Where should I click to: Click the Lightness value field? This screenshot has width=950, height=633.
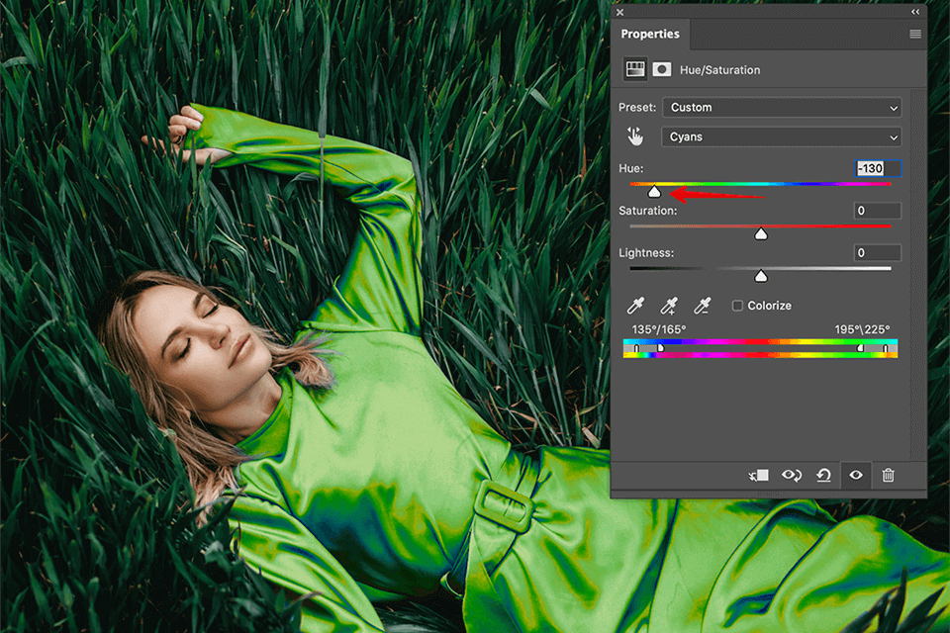click(x=878, y=252)
